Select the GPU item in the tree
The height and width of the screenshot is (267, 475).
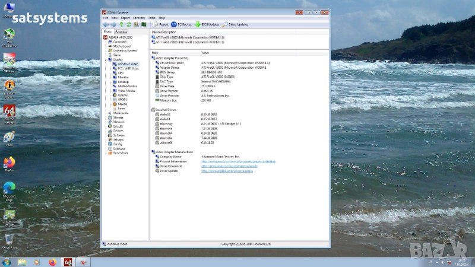121,72
